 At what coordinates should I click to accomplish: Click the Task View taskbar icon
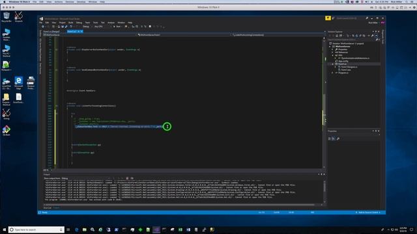click(68, 229)
